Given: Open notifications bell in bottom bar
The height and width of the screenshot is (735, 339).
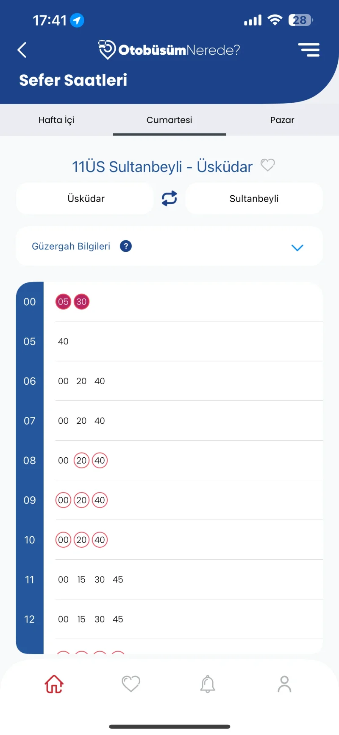Looking at the screenshot, I should [x=208, y=684].
